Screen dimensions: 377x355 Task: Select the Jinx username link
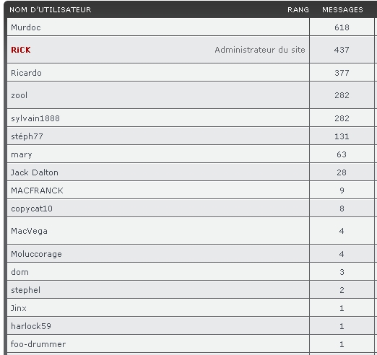tap(19, 308)
